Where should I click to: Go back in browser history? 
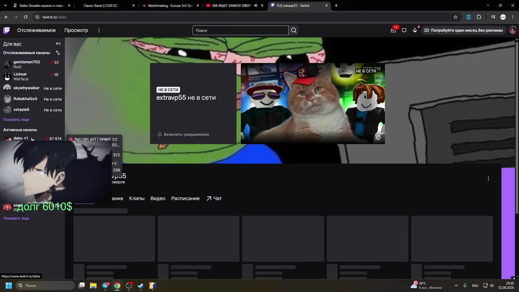6,17
